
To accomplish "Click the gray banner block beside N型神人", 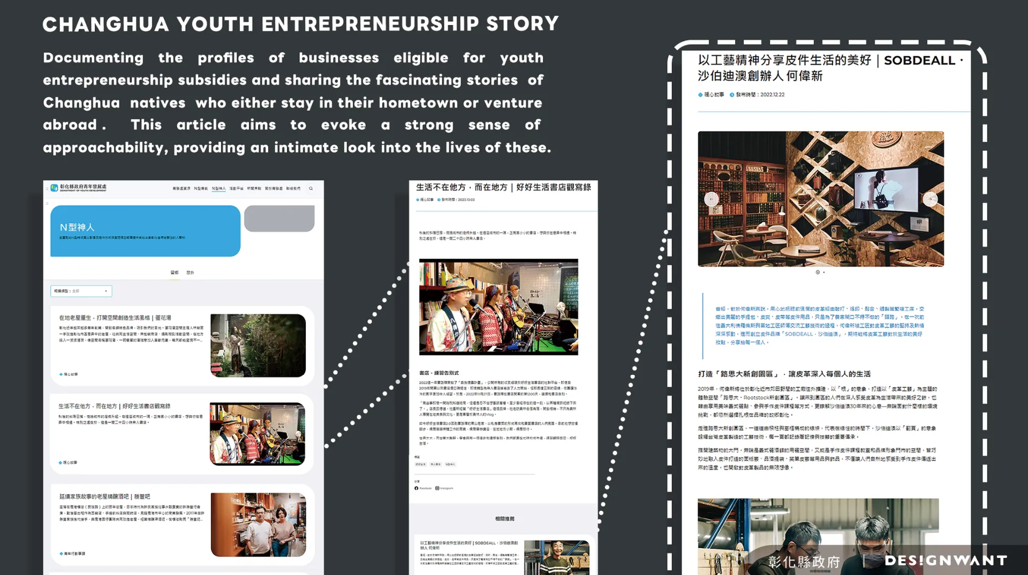I will click(x=279, y=218).
